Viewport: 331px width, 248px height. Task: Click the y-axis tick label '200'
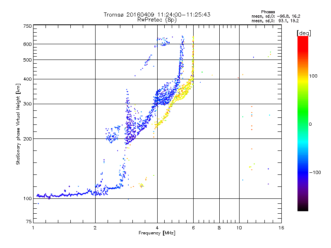(x=27, y=139)
